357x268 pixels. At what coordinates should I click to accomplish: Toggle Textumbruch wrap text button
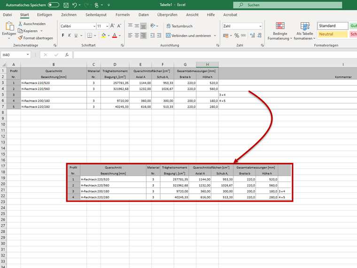point(179,26)
